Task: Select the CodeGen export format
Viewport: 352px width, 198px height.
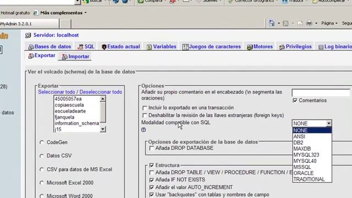Action: (42, 142)
